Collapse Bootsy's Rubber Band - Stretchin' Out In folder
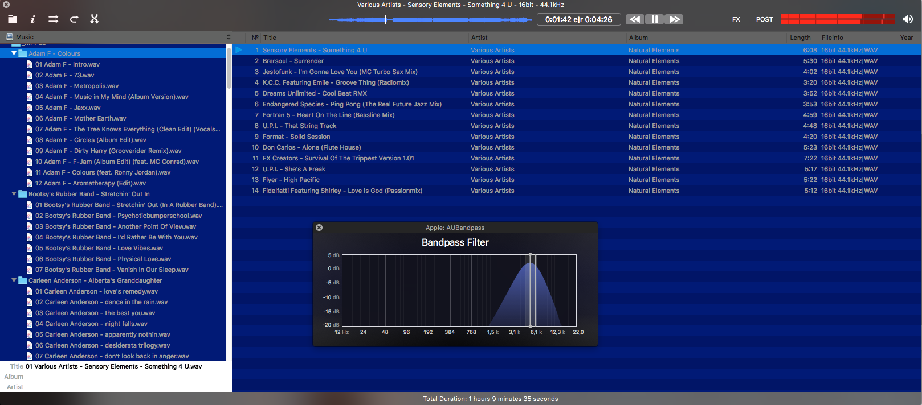 point(14,194)
